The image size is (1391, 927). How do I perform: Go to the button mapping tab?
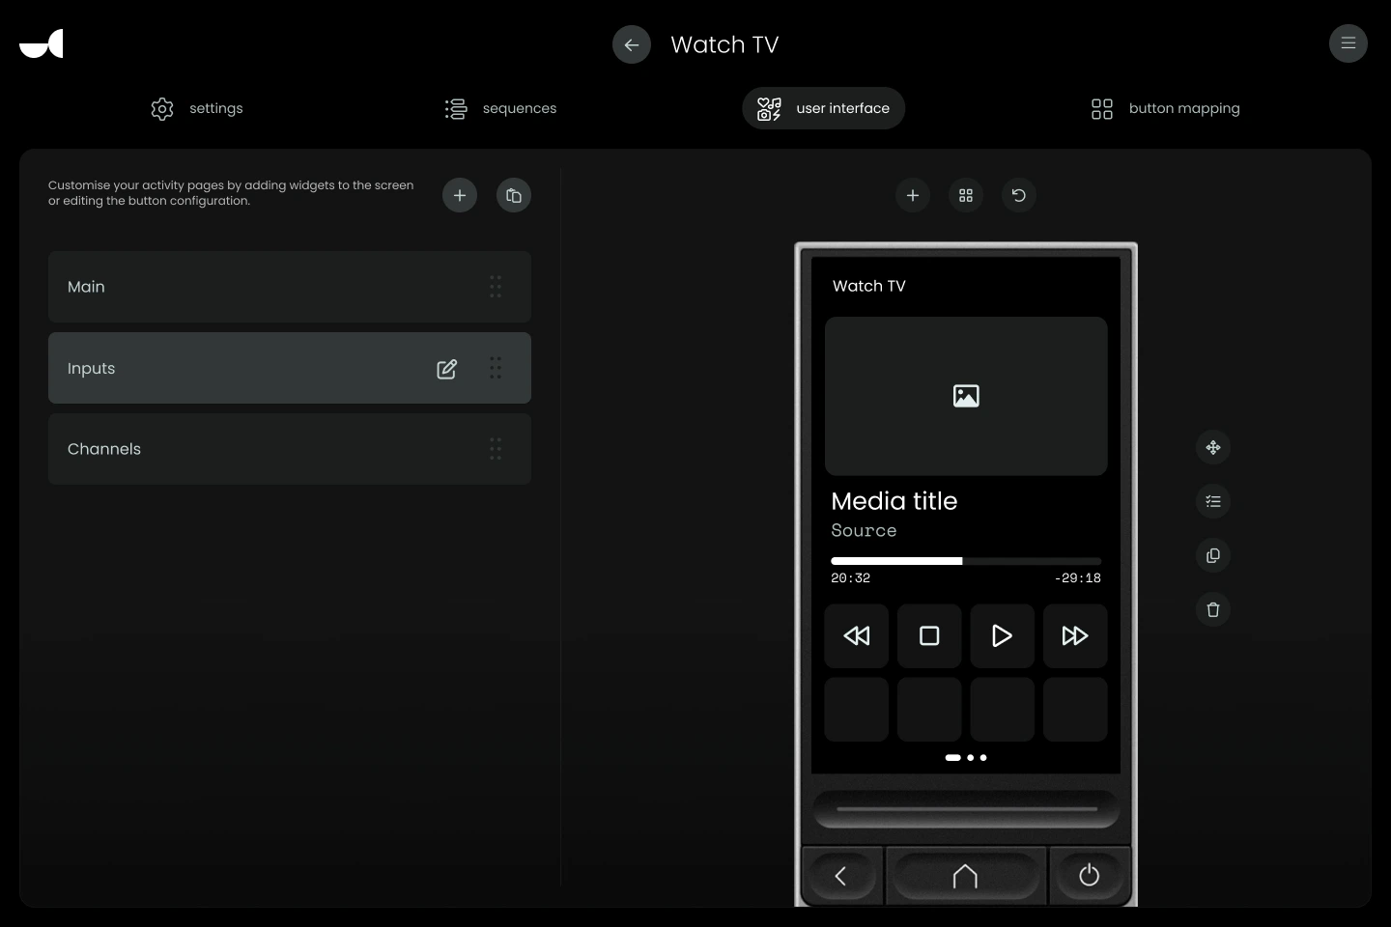click(1165, 108)
